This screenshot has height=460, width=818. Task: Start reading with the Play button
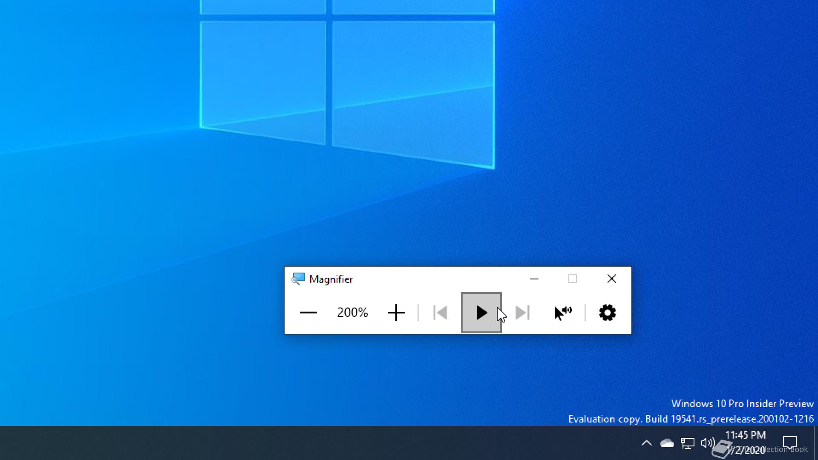coord(481,313)
